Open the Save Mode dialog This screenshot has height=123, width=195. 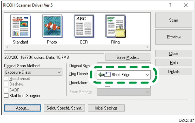click(x=128, y=57)
